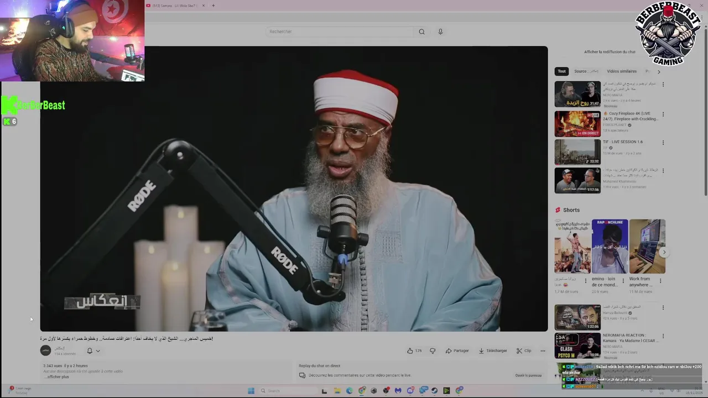Open more actions ellipsis below video
This screenshot has width=708, height=398.
tap(543, 350)
